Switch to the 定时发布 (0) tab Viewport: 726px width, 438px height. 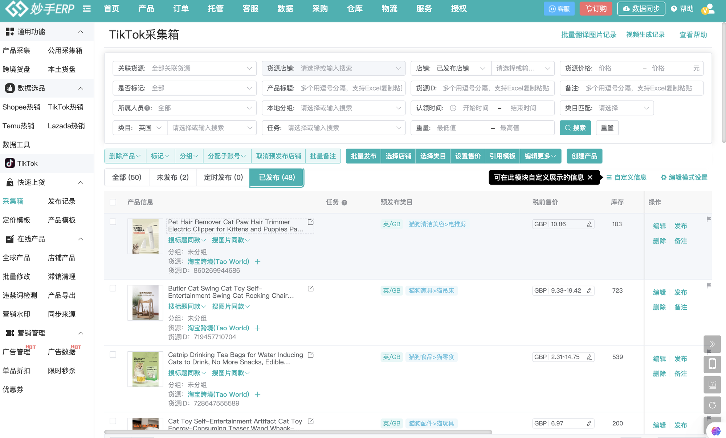[x=223, y=177]
